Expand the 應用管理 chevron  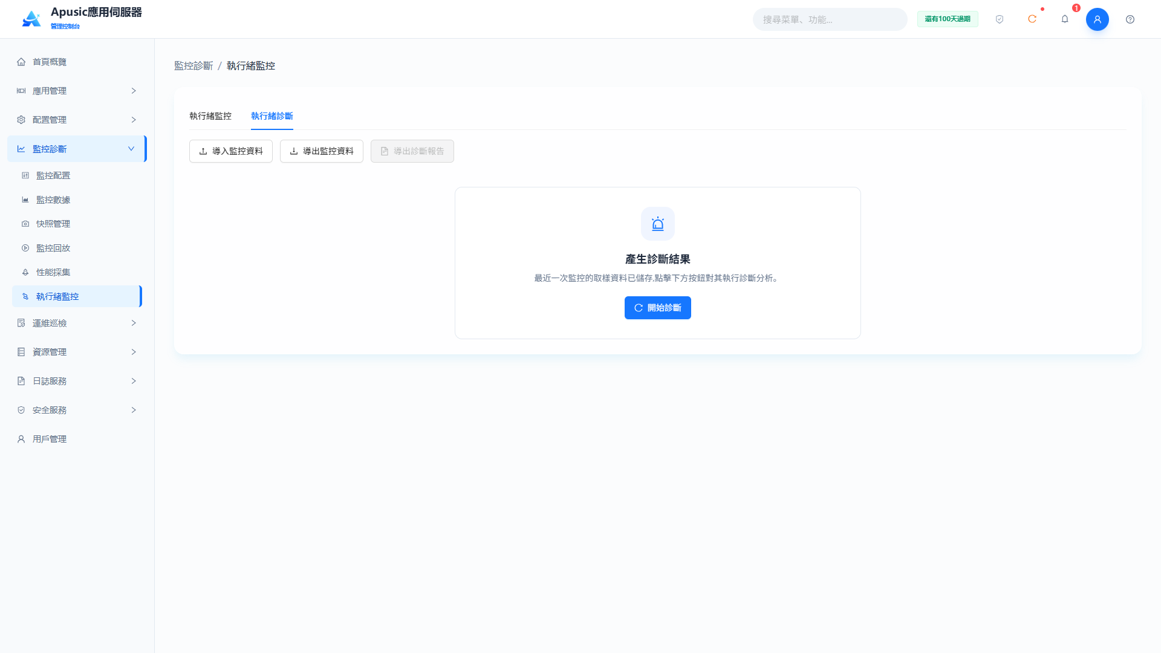[134, 91]
